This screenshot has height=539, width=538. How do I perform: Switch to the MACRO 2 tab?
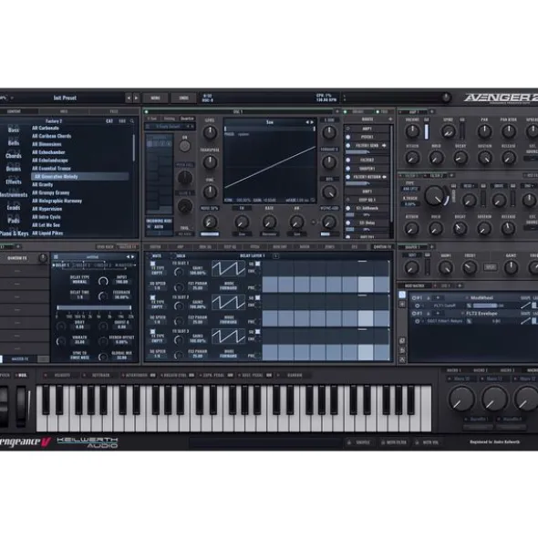point(481,370)
